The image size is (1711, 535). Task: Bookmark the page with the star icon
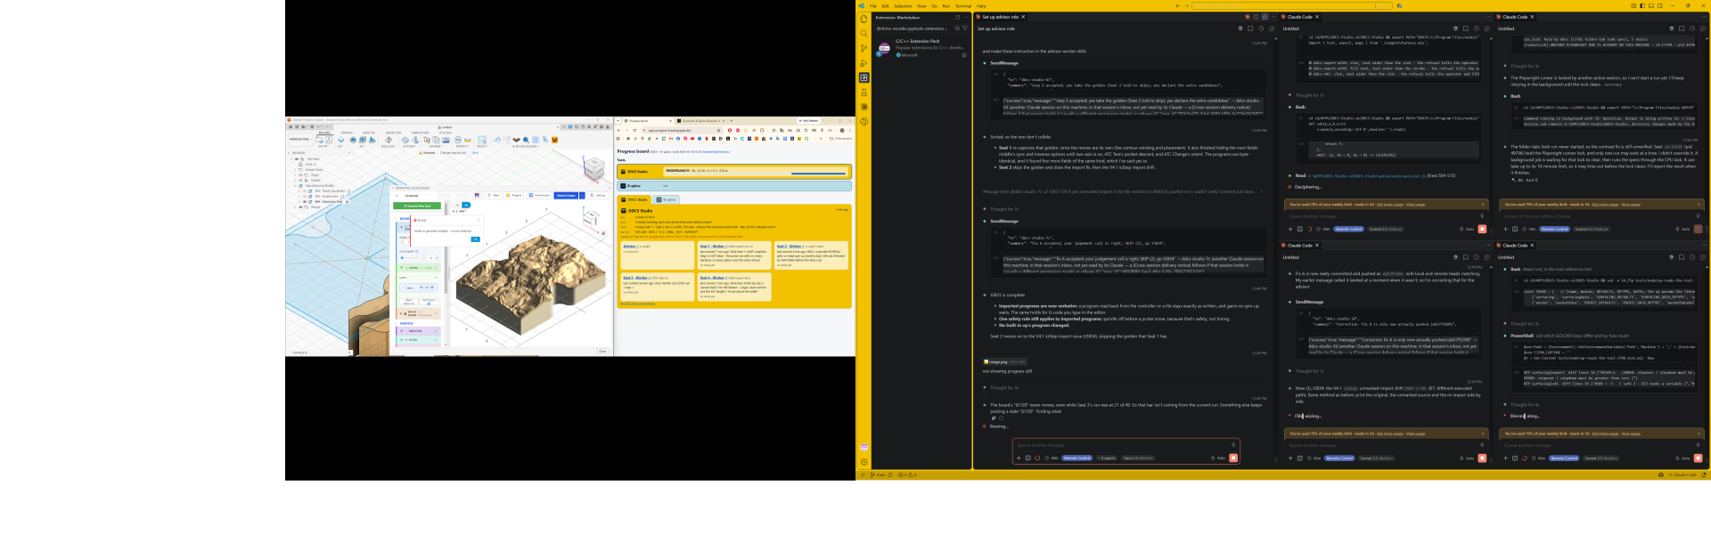click(x=718, y=130)
